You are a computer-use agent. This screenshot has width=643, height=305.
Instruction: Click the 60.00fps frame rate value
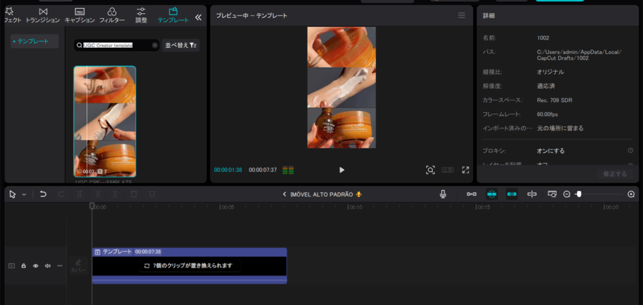[548, 114]
